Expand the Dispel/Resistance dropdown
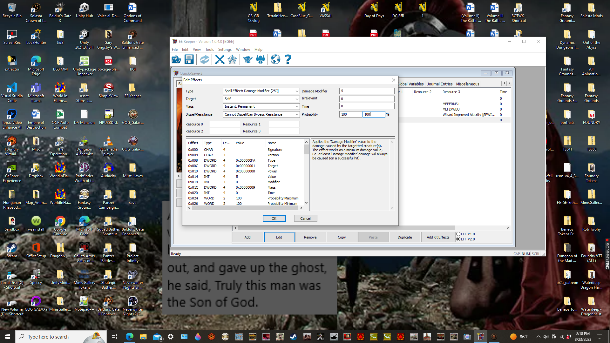Viewport: 610px width, 343px height. [x=297, y=114]
